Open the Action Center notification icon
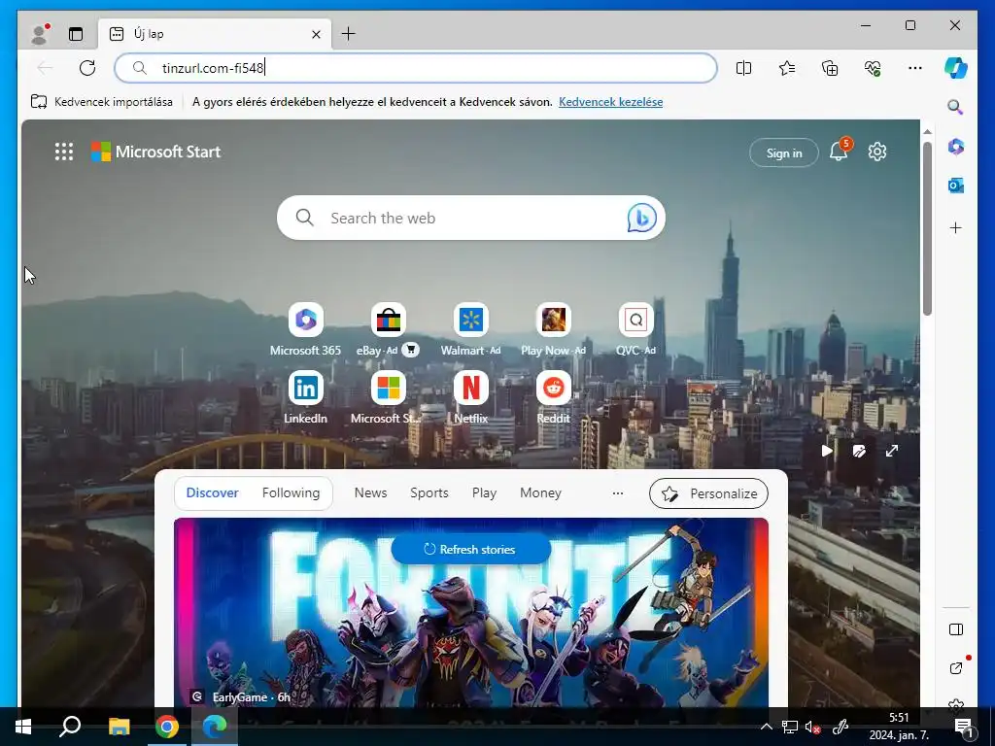Viewport: 995px width, 746px height. coord(965,727)
